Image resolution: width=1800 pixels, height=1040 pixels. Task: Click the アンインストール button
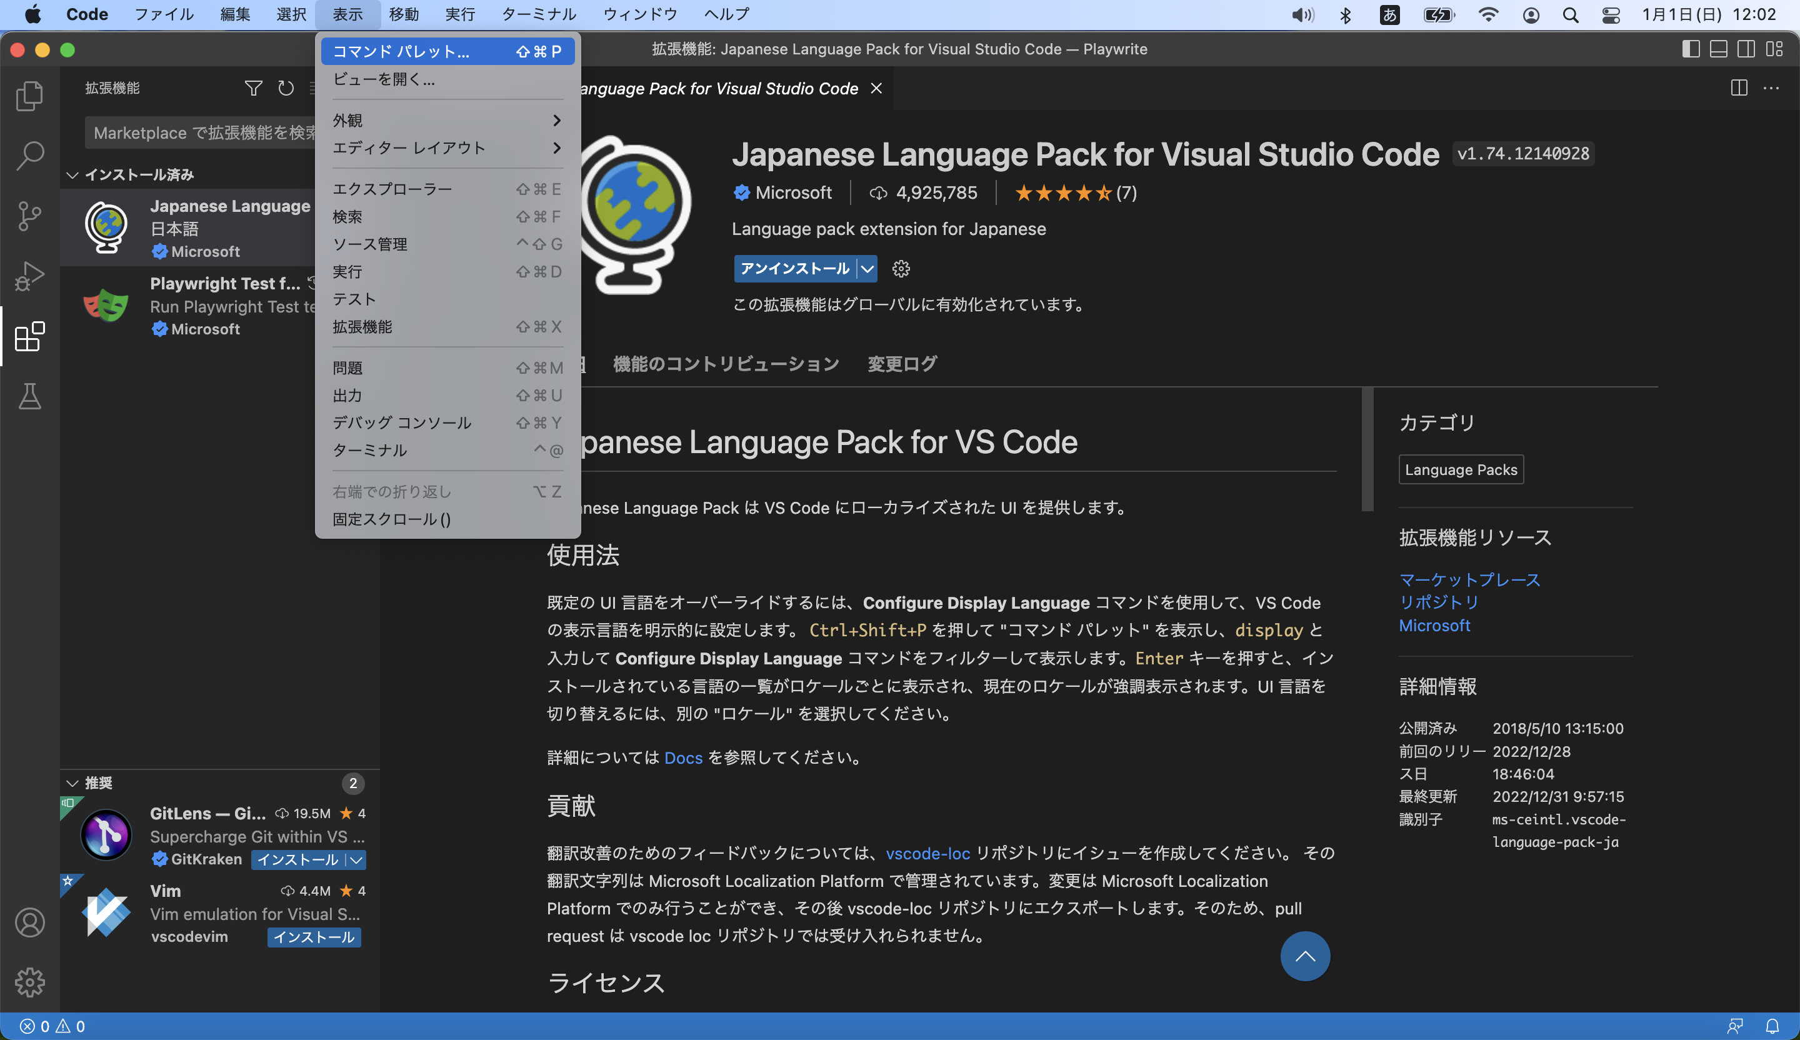(795, 269)
